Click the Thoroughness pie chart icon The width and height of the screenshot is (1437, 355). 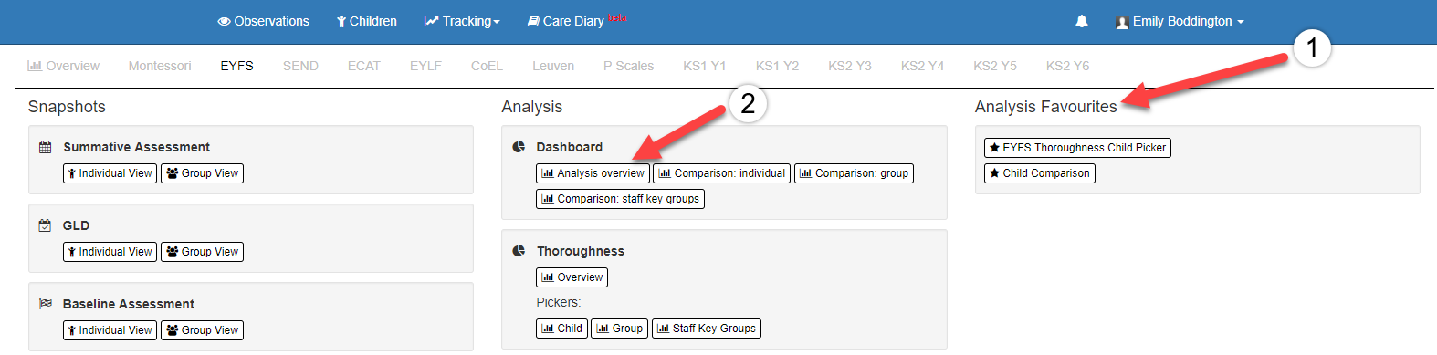519,251
